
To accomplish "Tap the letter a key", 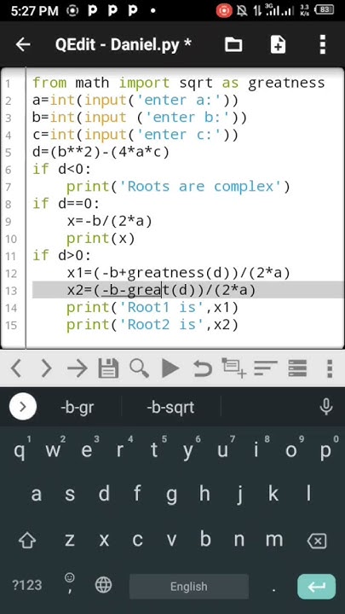I will tap(36, 495).
